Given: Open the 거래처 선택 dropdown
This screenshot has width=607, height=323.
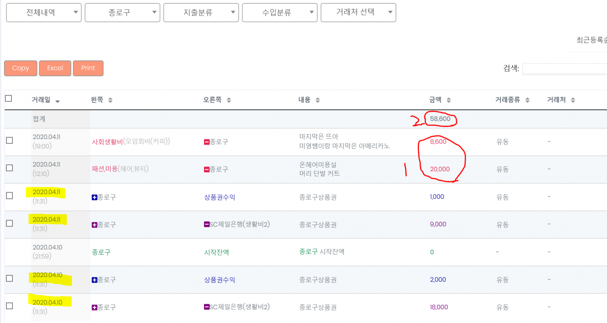Looking at the screenshot, I should (358, 13).
